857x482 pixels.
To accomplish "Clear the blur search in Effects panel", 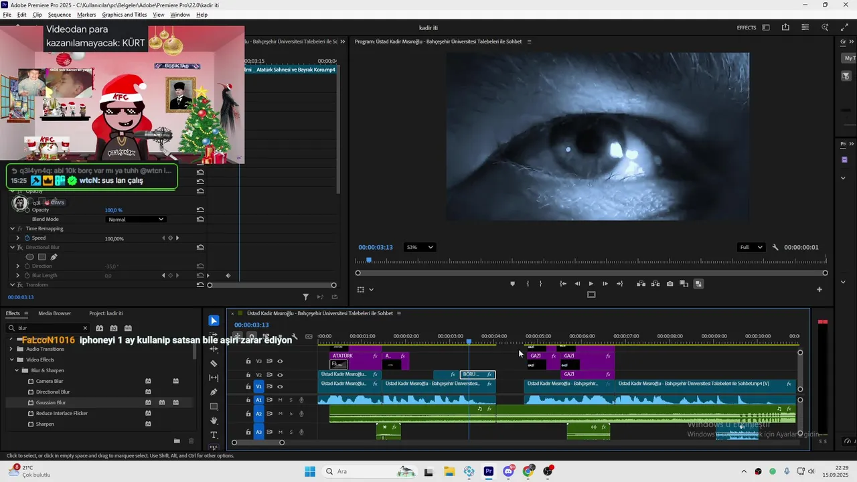I will 85,328.
